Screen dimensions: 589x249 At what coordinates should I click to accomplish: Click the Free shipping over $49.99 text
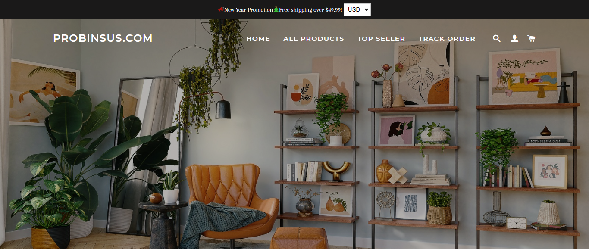tap(310, 9)
